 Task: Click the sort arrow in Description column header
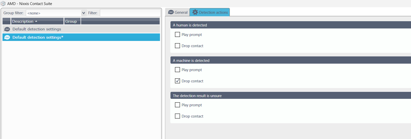pos(36,21)
